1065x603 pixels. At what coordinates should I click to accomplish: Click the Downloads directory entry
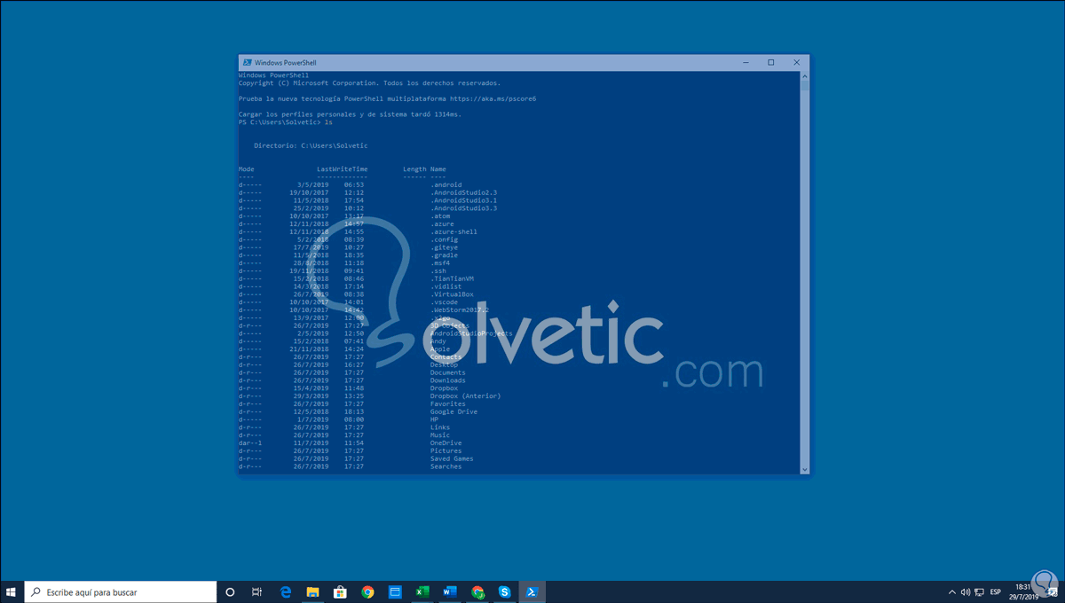point(447,380)
